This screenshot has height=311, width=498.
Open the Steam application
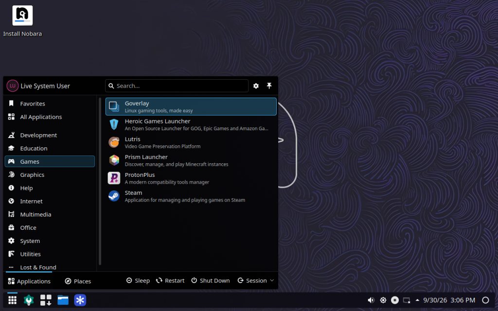tap(191, 196)
